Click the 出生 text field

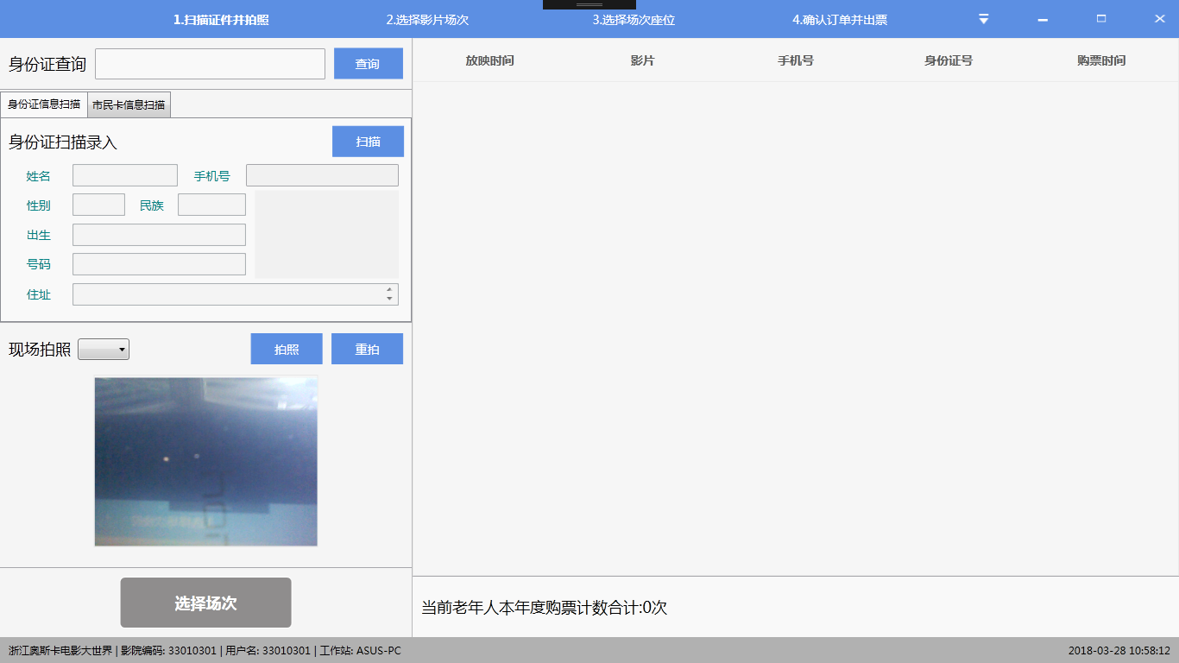pyautogui.click(x=159, y=235)
